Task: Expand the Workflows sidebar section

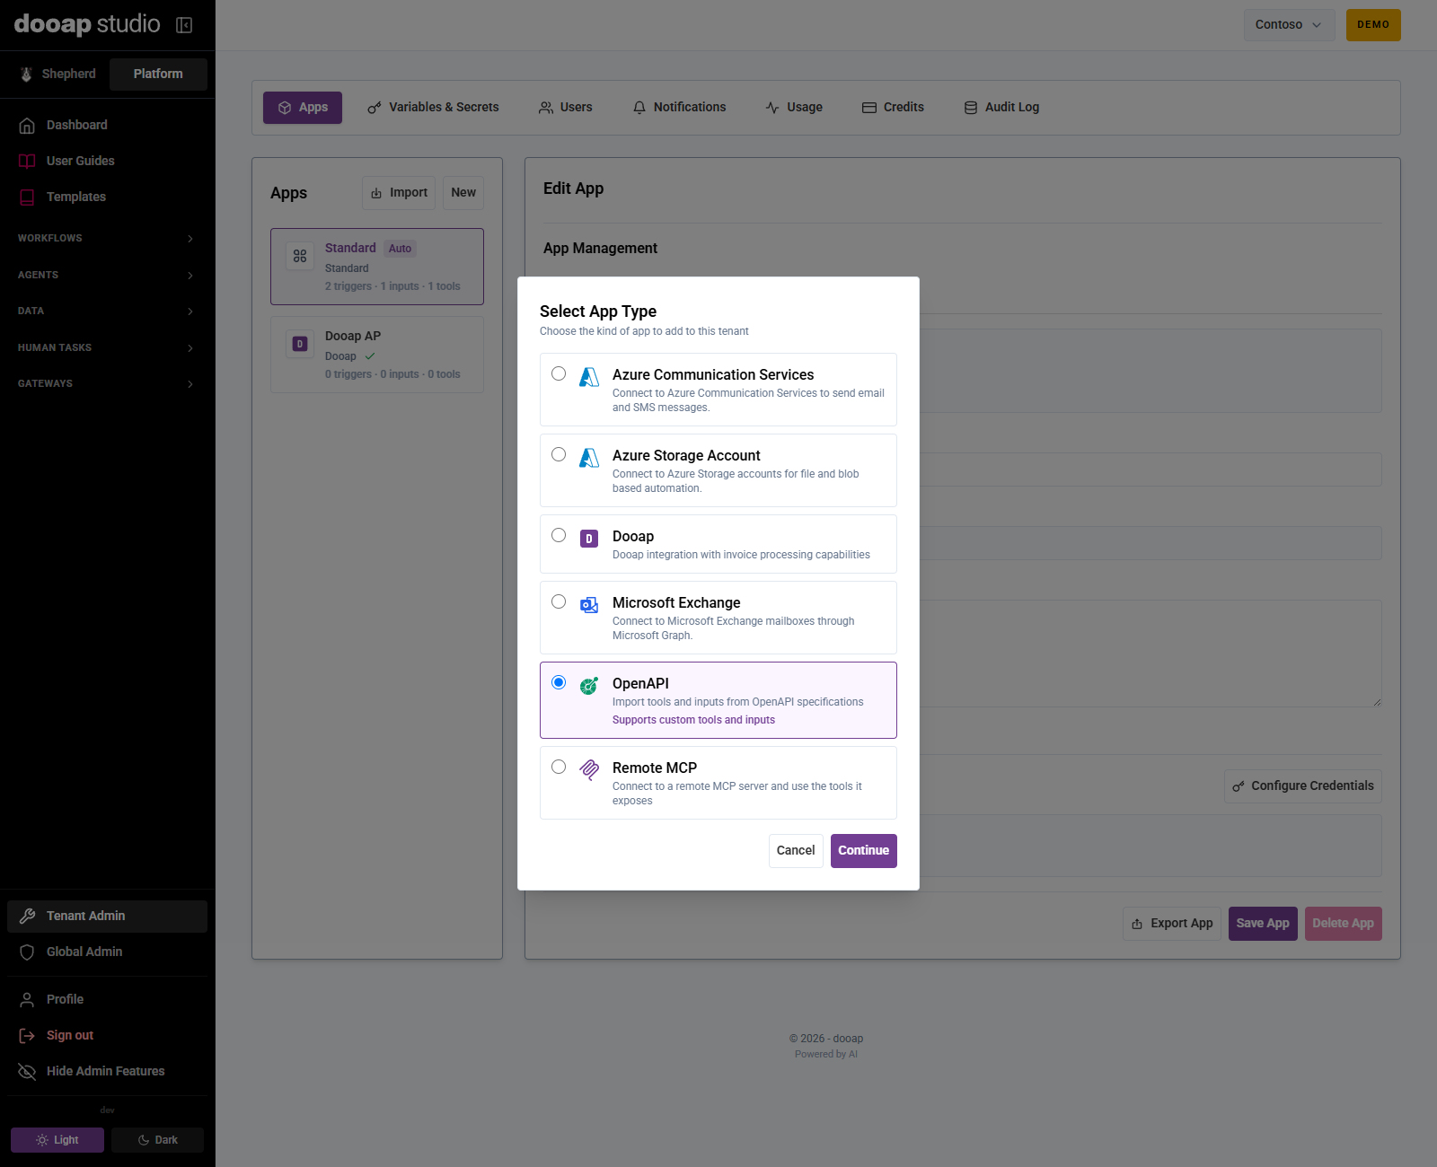Action: (106, 239)
